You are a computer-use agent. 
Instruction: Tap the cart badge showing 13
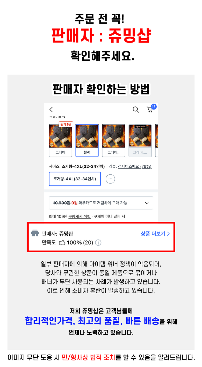coord(154,107)
